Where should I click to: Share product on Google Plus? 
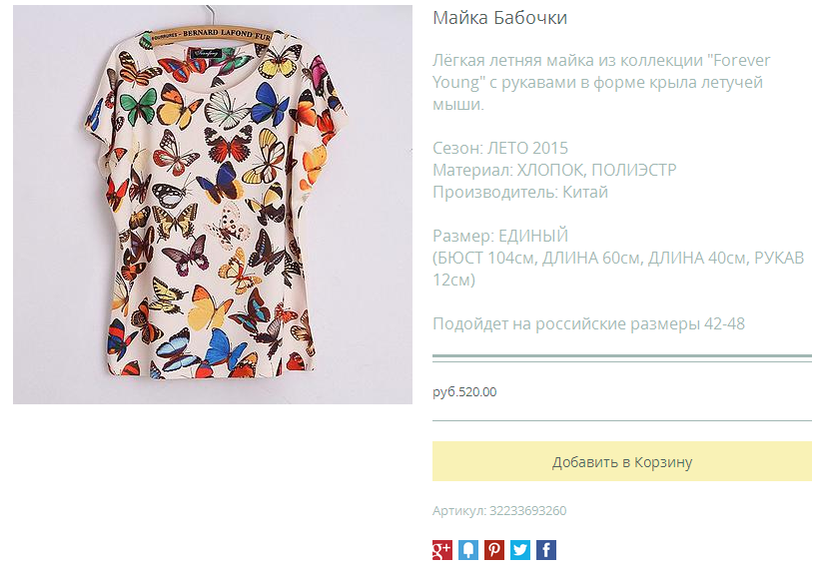click(441, 550)
